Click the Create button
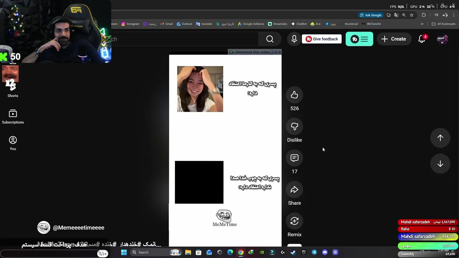459x258 pixels. tap(394, 39)
